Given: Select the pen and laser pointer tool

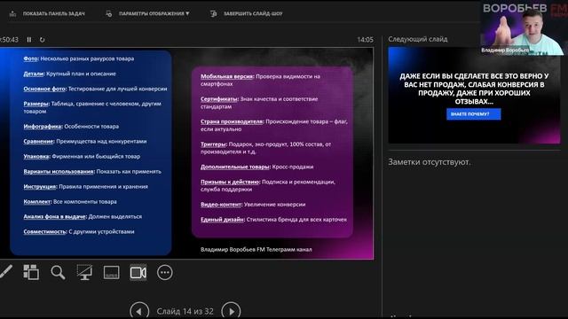Looking at the screenshot, I should [x=6, y=272].
